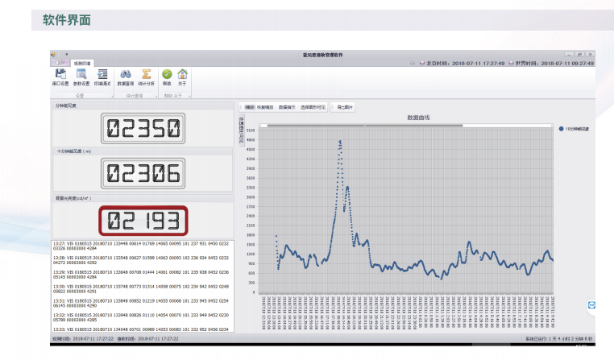The image size is (614, 360).
Task: Click the icon beside world time label
Action: (x=511, y=63)
